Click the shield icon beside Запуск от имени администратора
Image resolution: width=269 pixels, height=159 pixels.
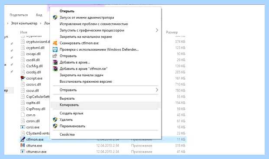(x=55, y=17)
